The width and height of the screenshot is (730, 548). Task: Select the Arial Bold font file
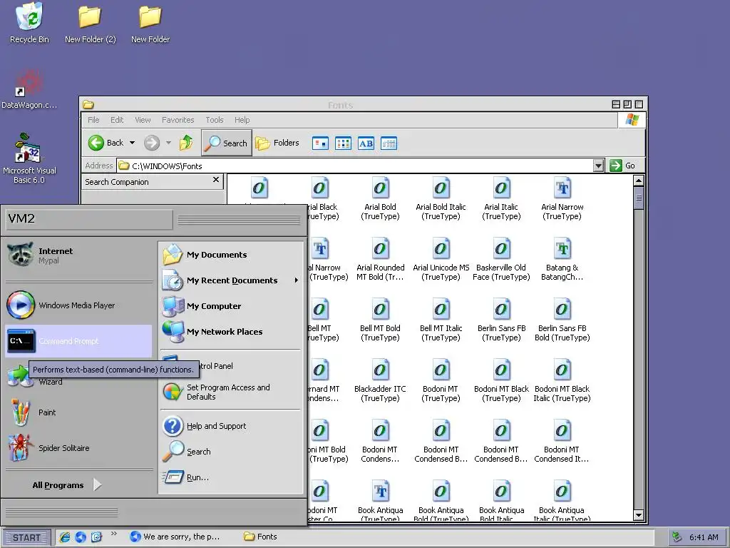pyautogui.click(x=380, y=198)
